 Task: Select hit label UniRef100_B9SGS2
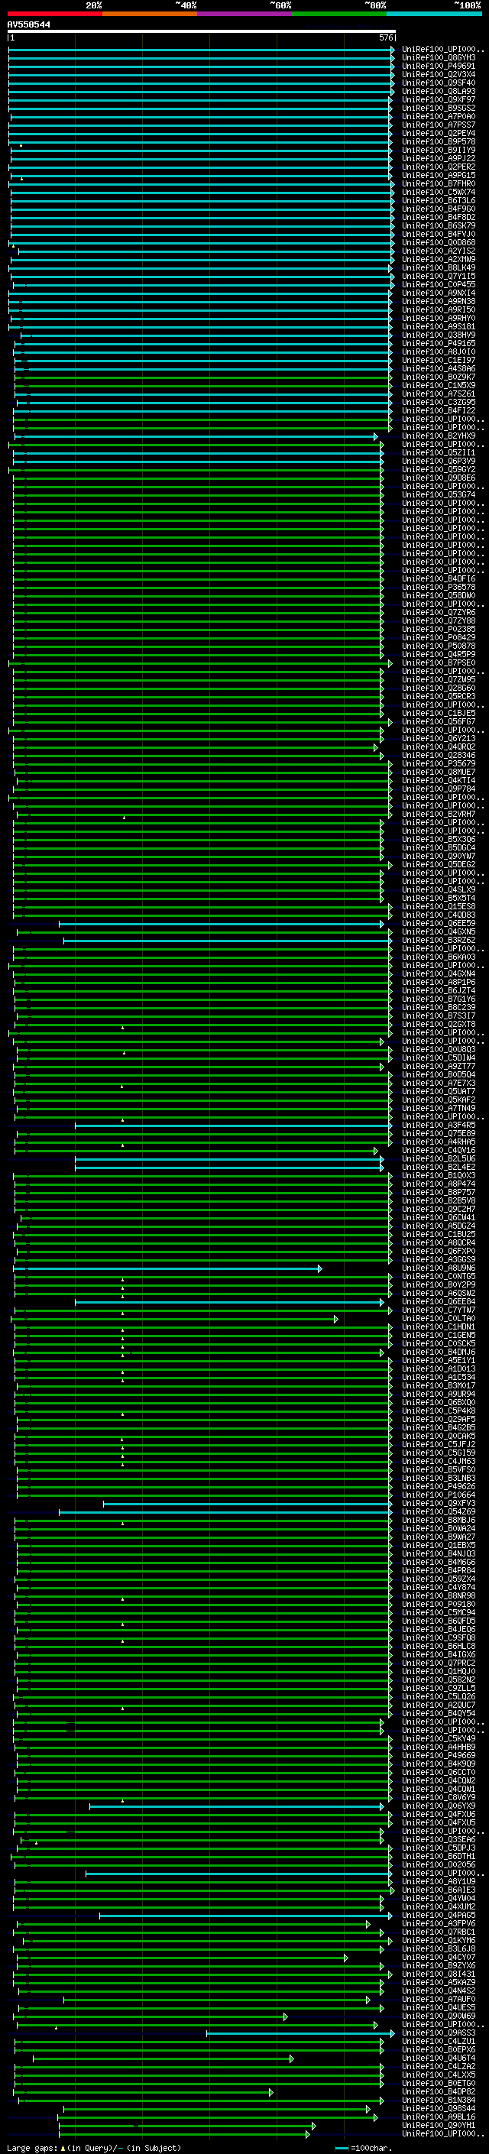click(x=439, y=108)
